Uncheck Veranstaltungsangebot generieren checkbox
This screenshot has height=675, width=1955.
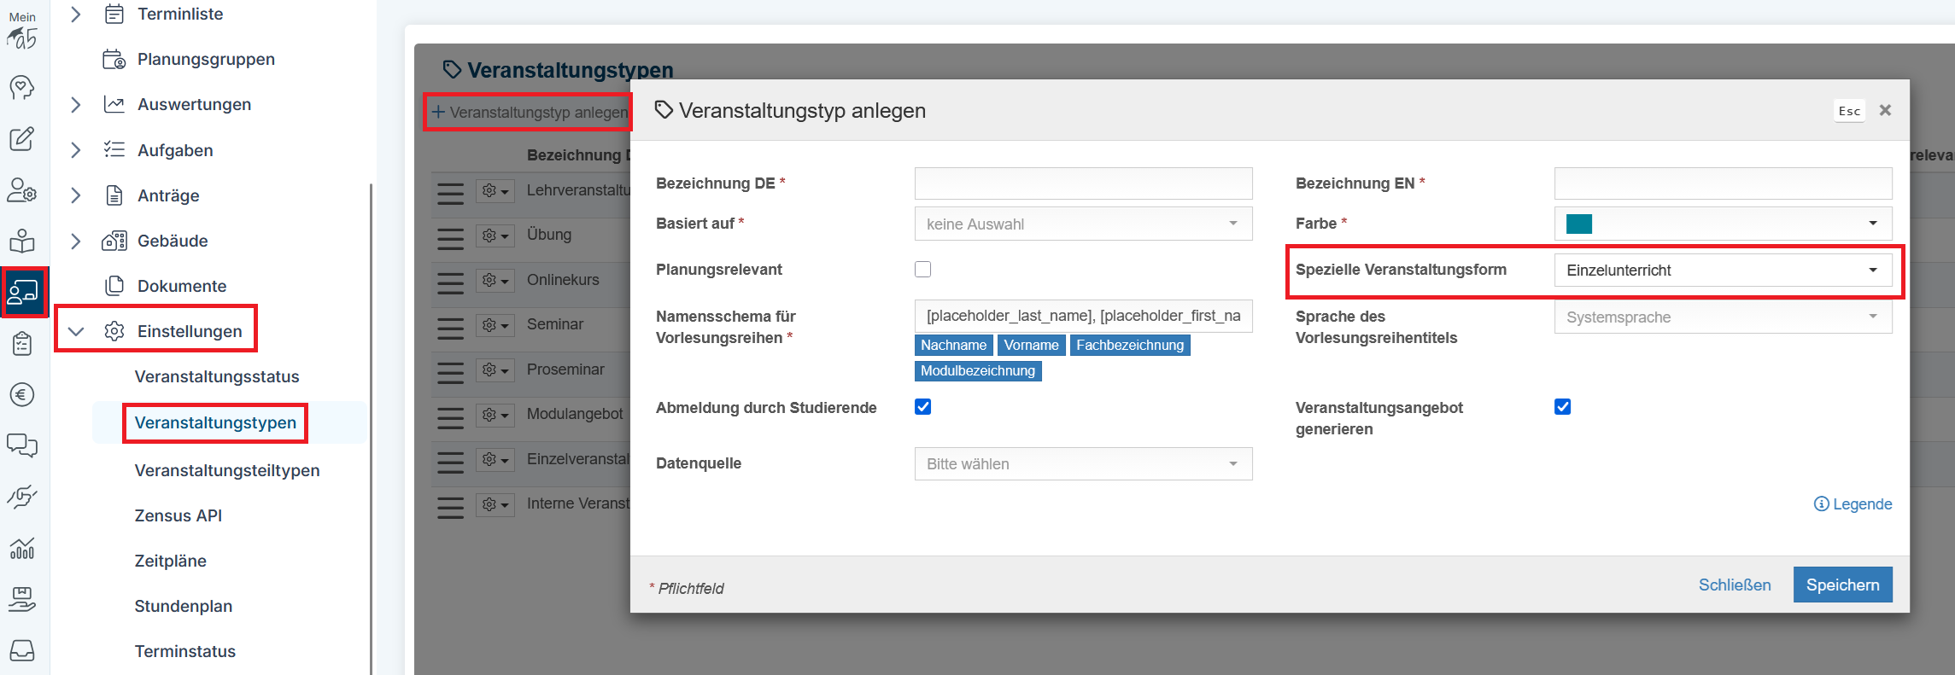[1562, 407]
